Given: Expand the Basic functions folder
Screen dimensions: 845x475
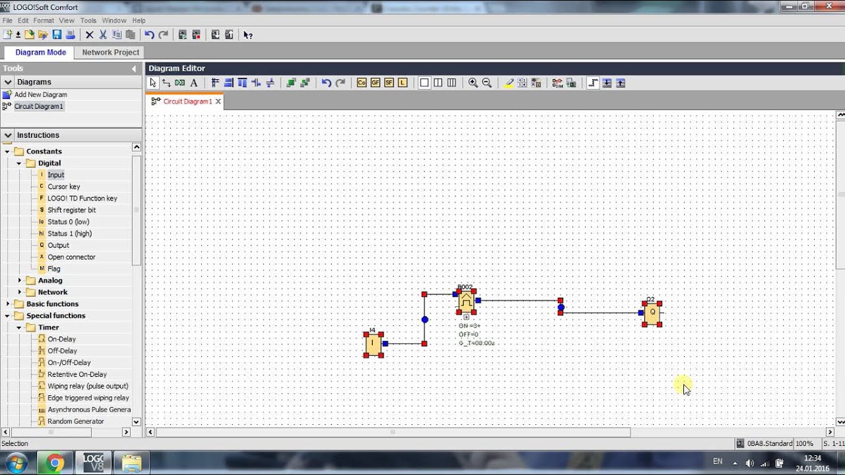Looking at the screenshot, I should 7,304.
